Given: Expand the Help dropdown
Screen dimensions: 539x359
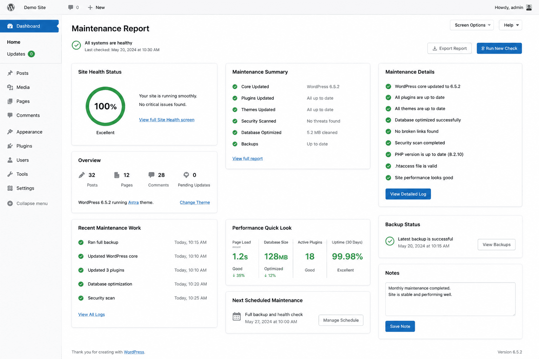Looking at the screenshot, I should 511,25.
